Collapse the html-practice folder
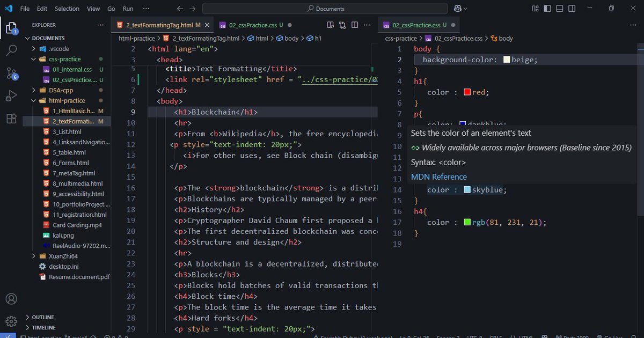644x338 pixels. pyautogui.click(x=35, y=100)
